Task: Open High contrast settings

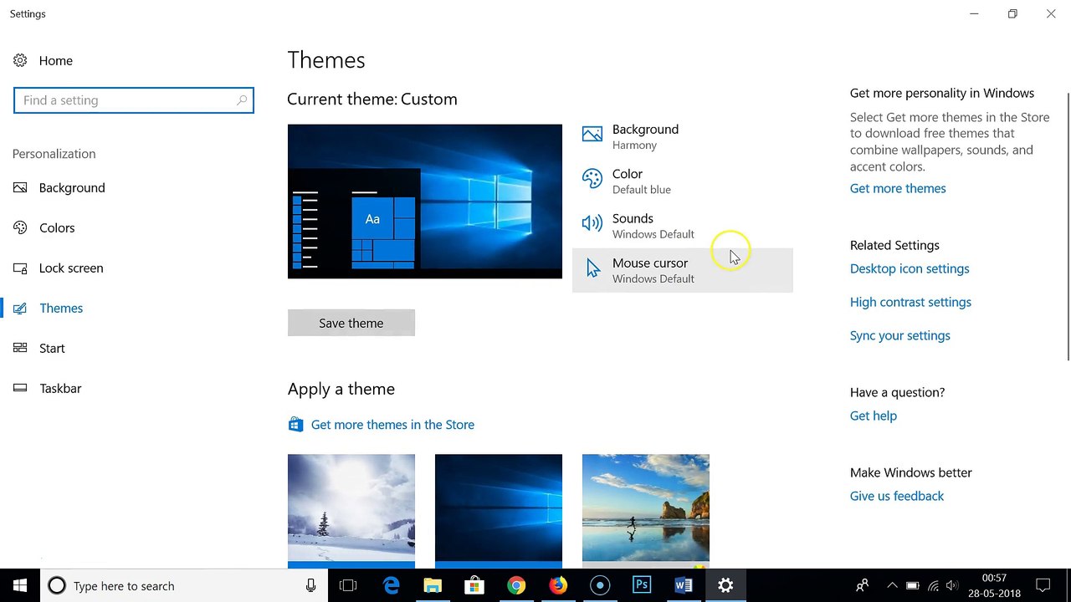Action: pos(910,302)
